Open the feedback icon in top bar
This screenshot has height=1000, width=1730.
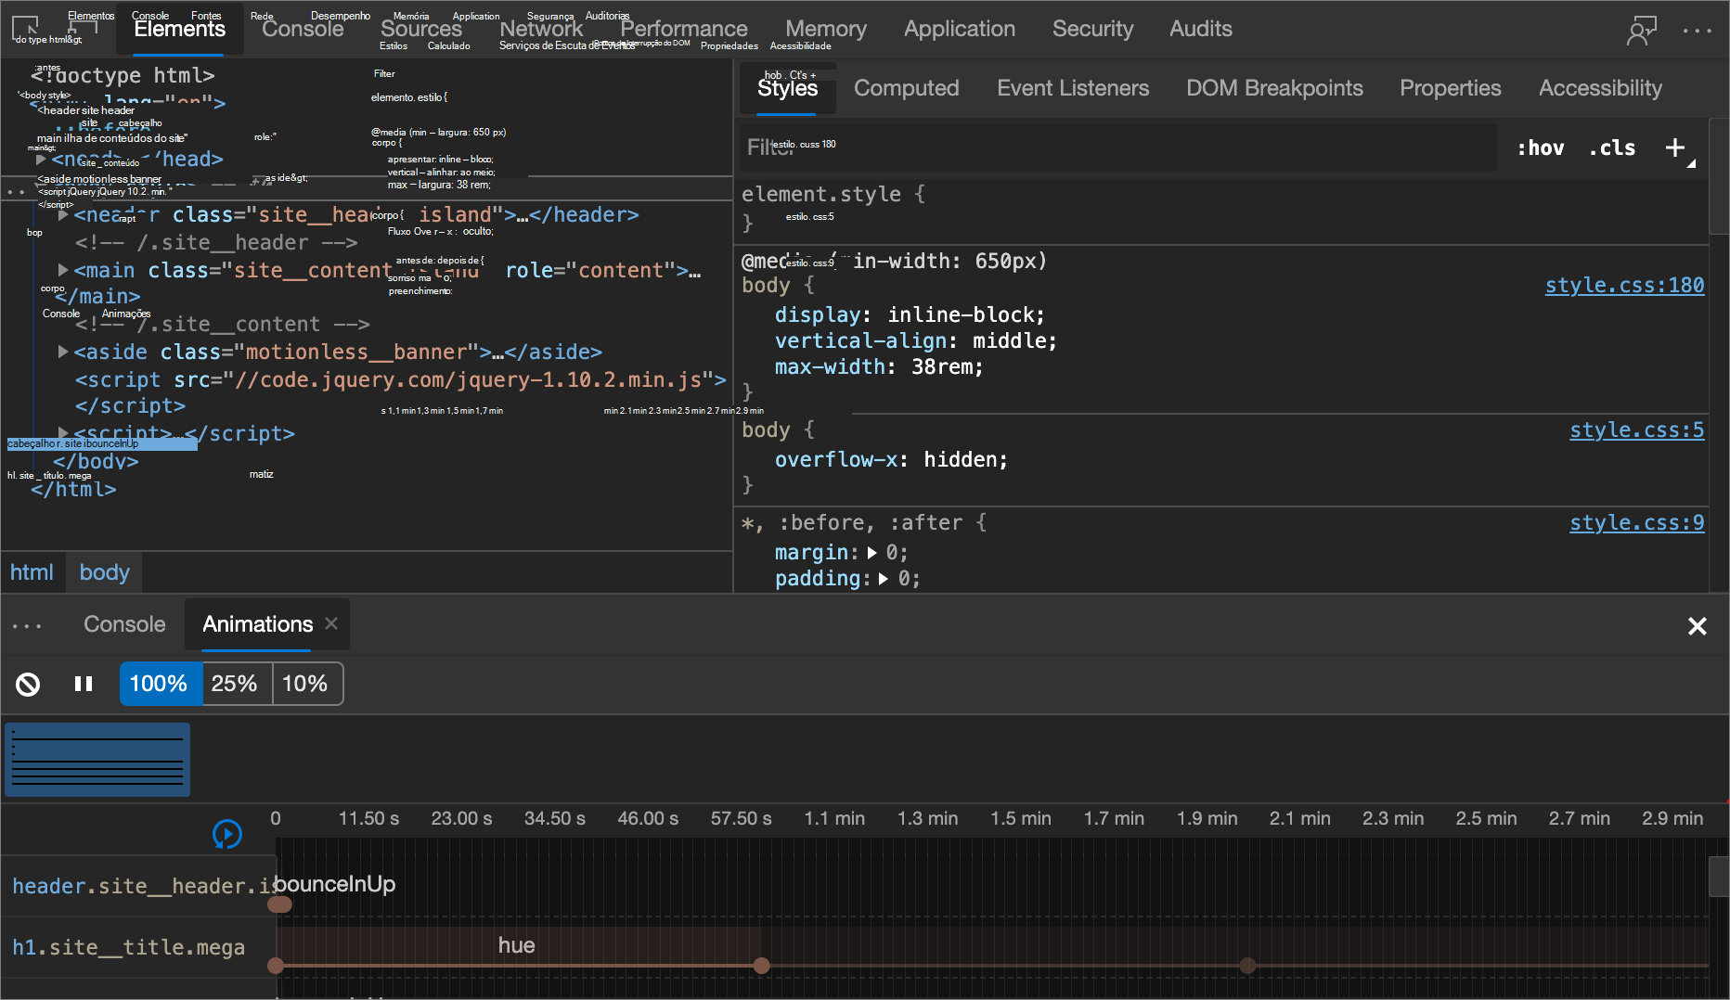coord(1641,30)
